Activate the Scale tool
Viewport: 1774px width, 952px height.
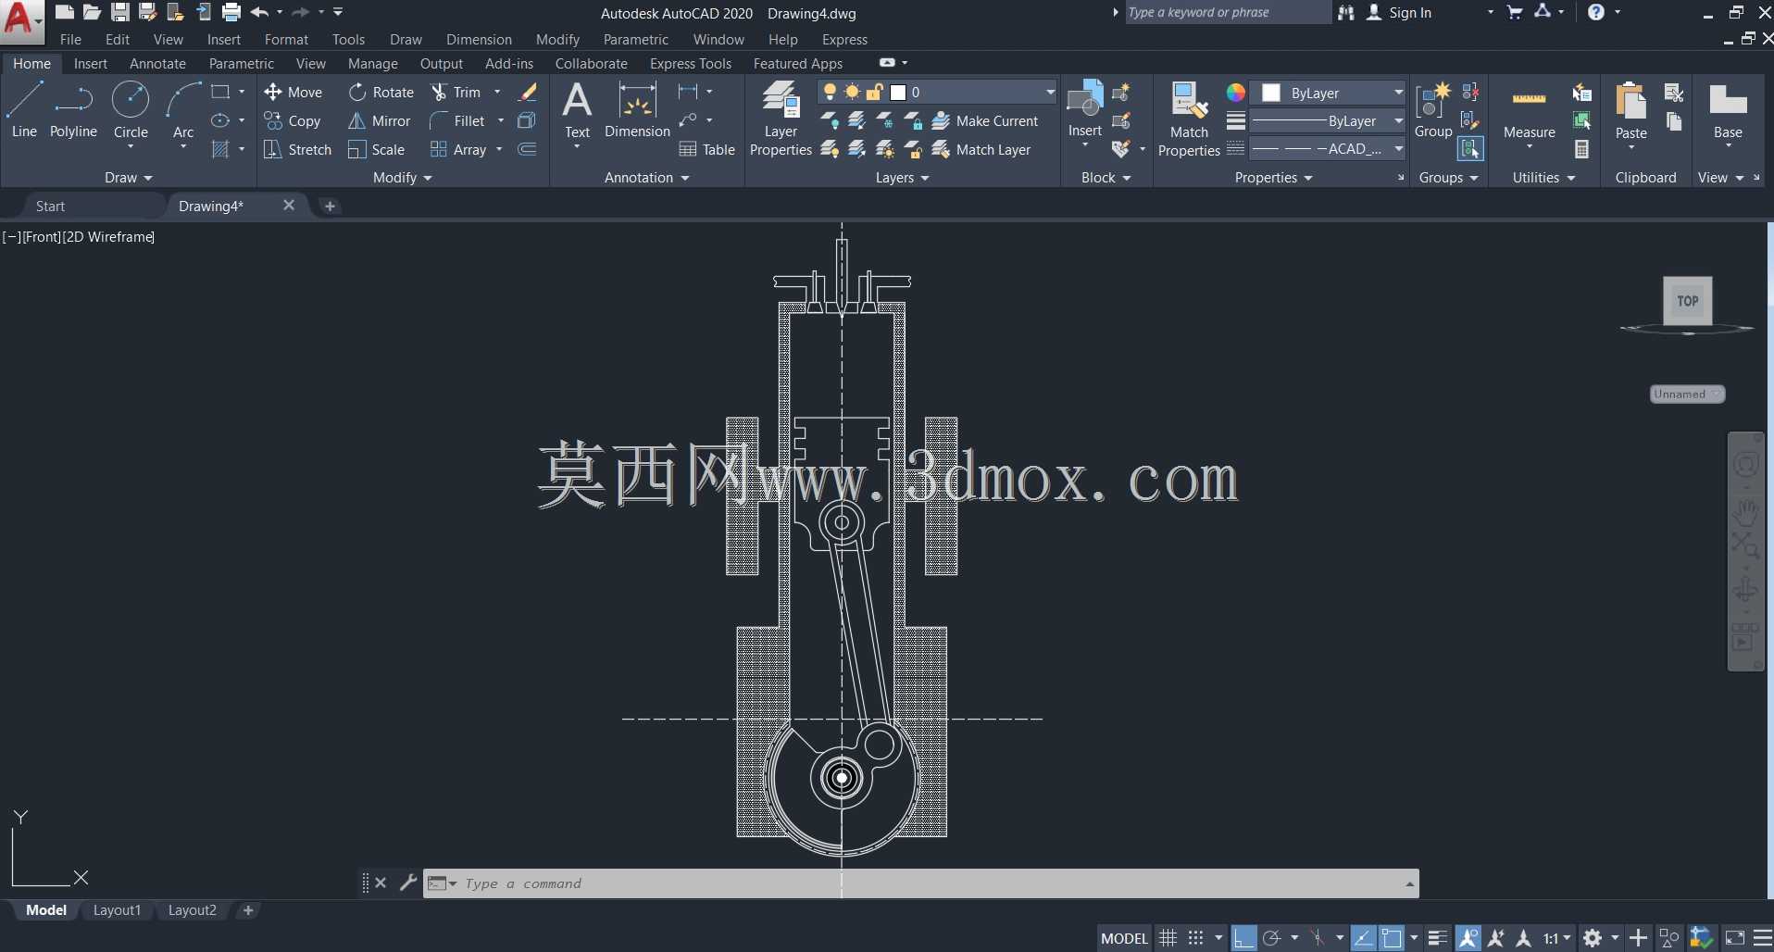pos(377,149)
